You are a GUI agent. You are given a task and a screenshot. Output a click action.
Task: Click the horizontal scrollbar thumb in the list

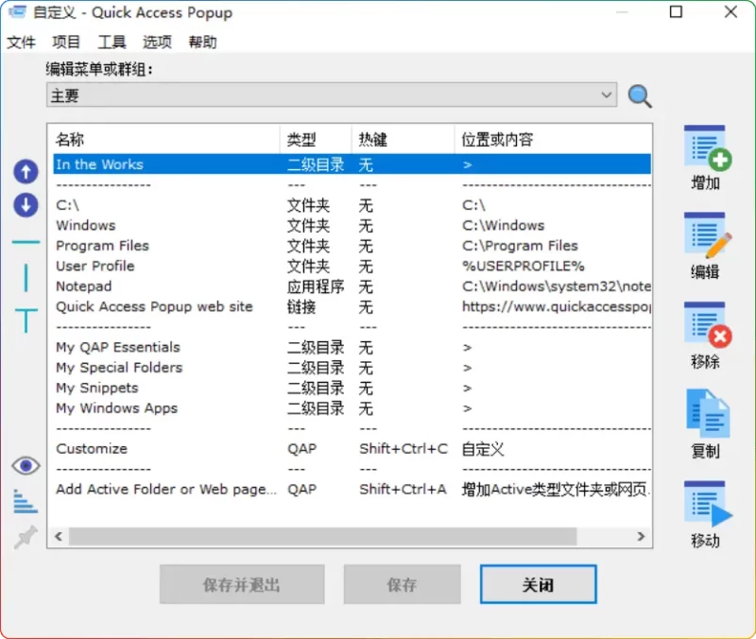pyautogui.click(x=322, y=536)
